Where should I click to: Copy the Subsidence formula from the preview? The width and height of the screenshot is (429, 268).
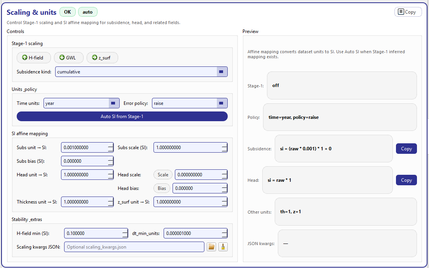(x=406, y=148)
